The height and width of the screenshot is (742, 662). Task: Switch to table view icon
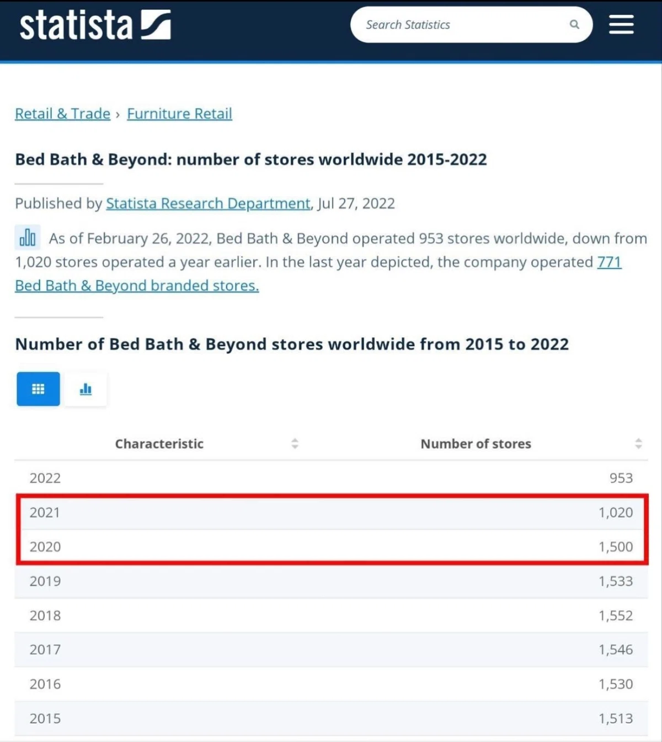[x=38, y=389]
